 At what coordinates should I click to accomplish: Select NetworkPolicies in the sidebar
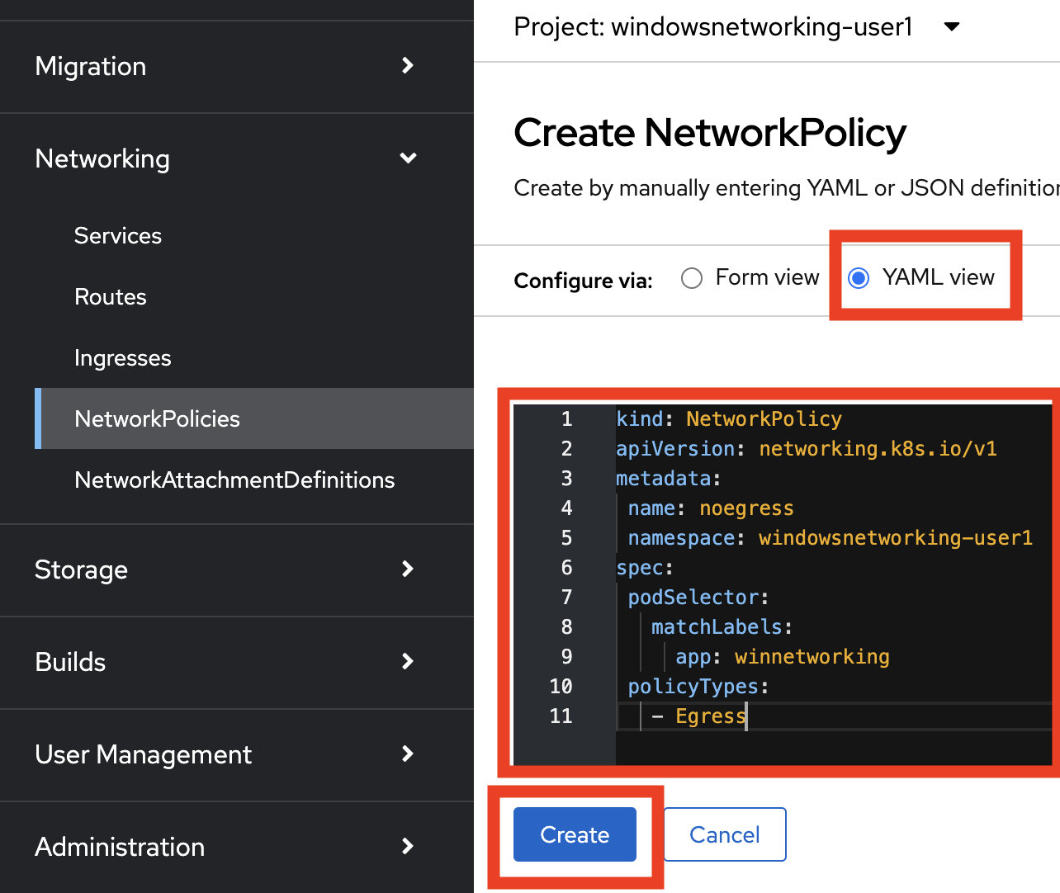pos(157,419)
